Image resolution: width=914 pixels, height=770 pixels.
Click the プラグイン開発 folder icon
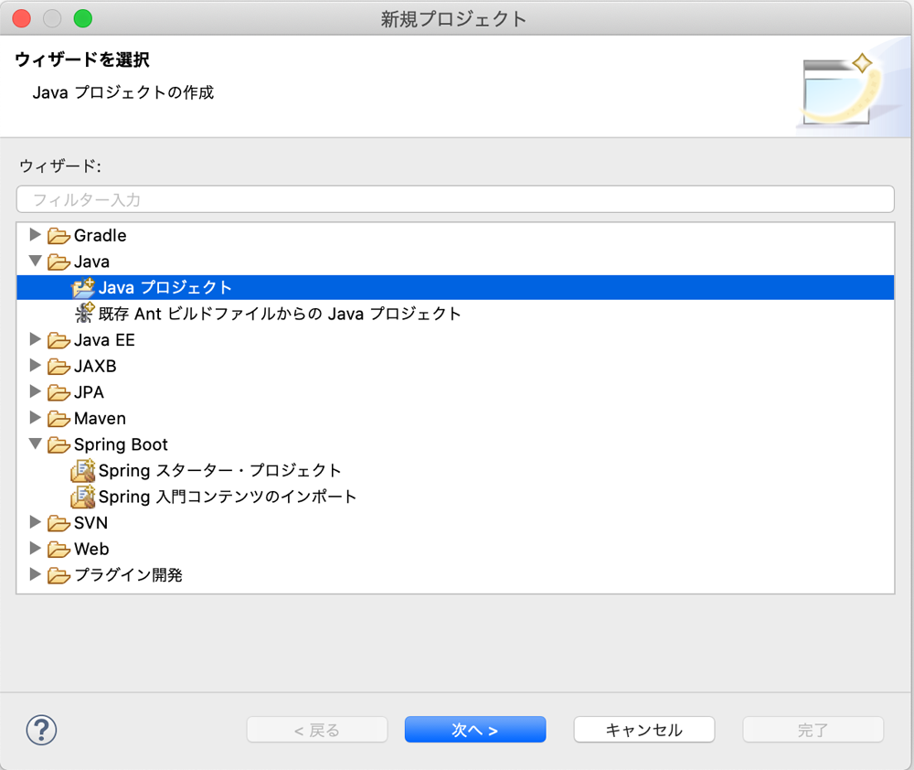point(58,576)
